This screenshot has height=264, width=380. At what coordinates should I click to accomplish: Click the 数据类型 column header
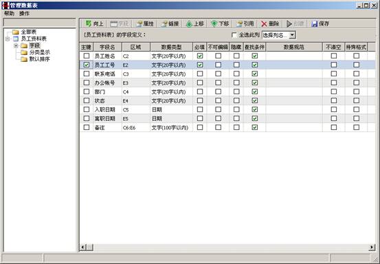[x=171, y=47]
